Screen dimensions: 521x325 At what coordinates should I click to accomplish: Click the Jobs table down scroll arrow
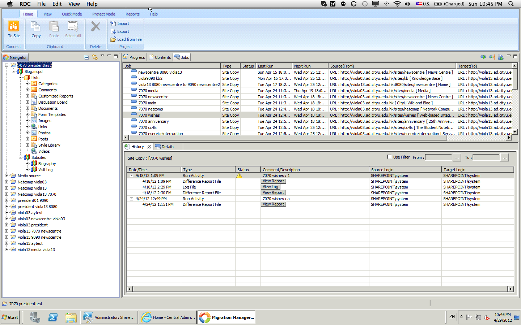coord(515,132)
